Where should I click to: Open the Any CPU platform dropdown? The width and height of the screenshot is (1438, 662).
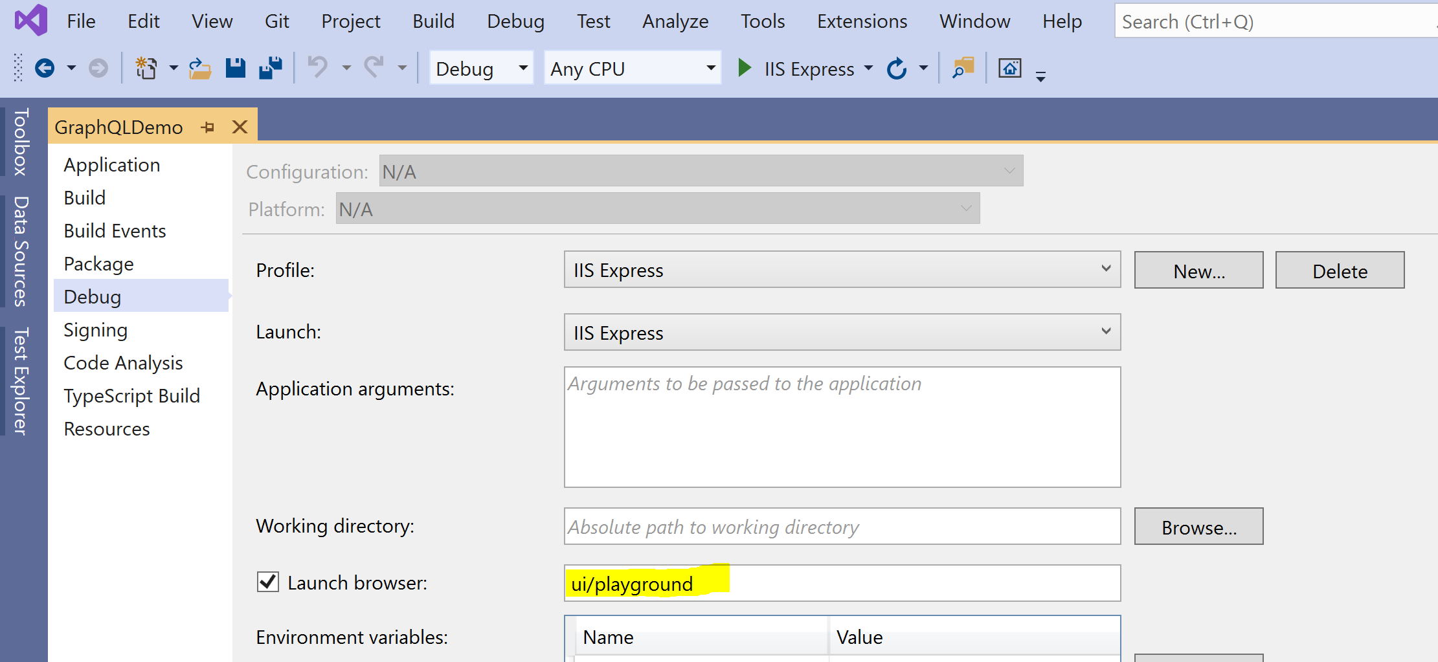coord(633,68)
